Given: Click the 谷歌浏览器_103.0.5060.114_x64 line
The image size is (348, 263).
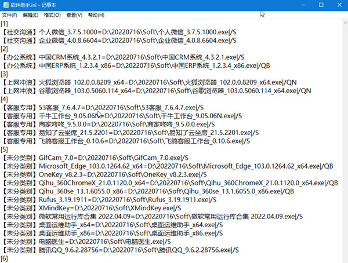Looking at the screenshot, I should pos(156,91).
